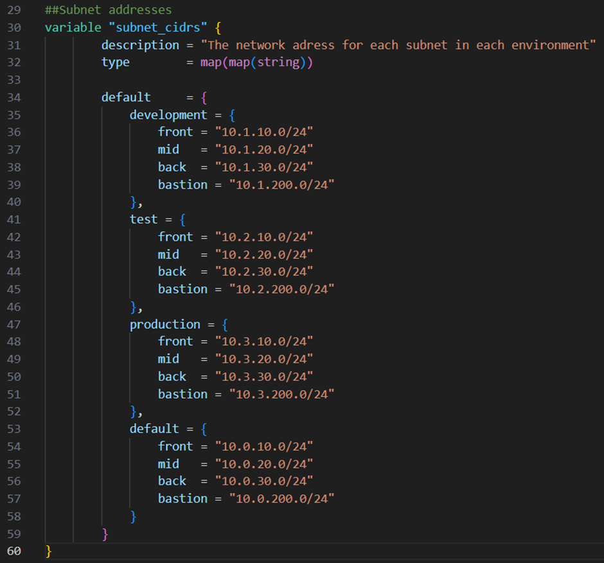Viewport: 604px width, 563px height.
Task: Click the value "10.0.30.0/24"
Action: click(264, 481)
